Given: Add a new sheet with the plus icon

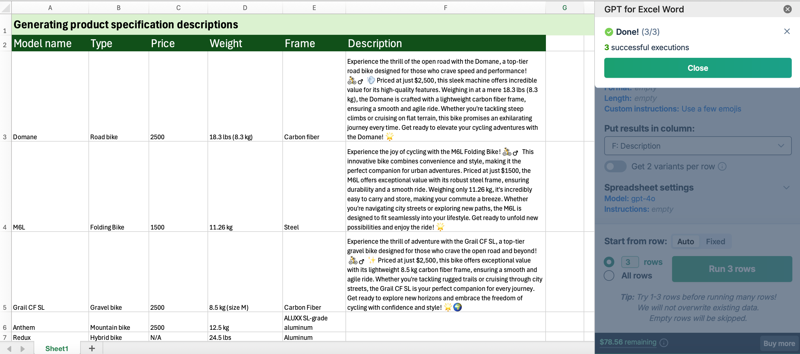Looking at the screenshot, I should point(92,348).
